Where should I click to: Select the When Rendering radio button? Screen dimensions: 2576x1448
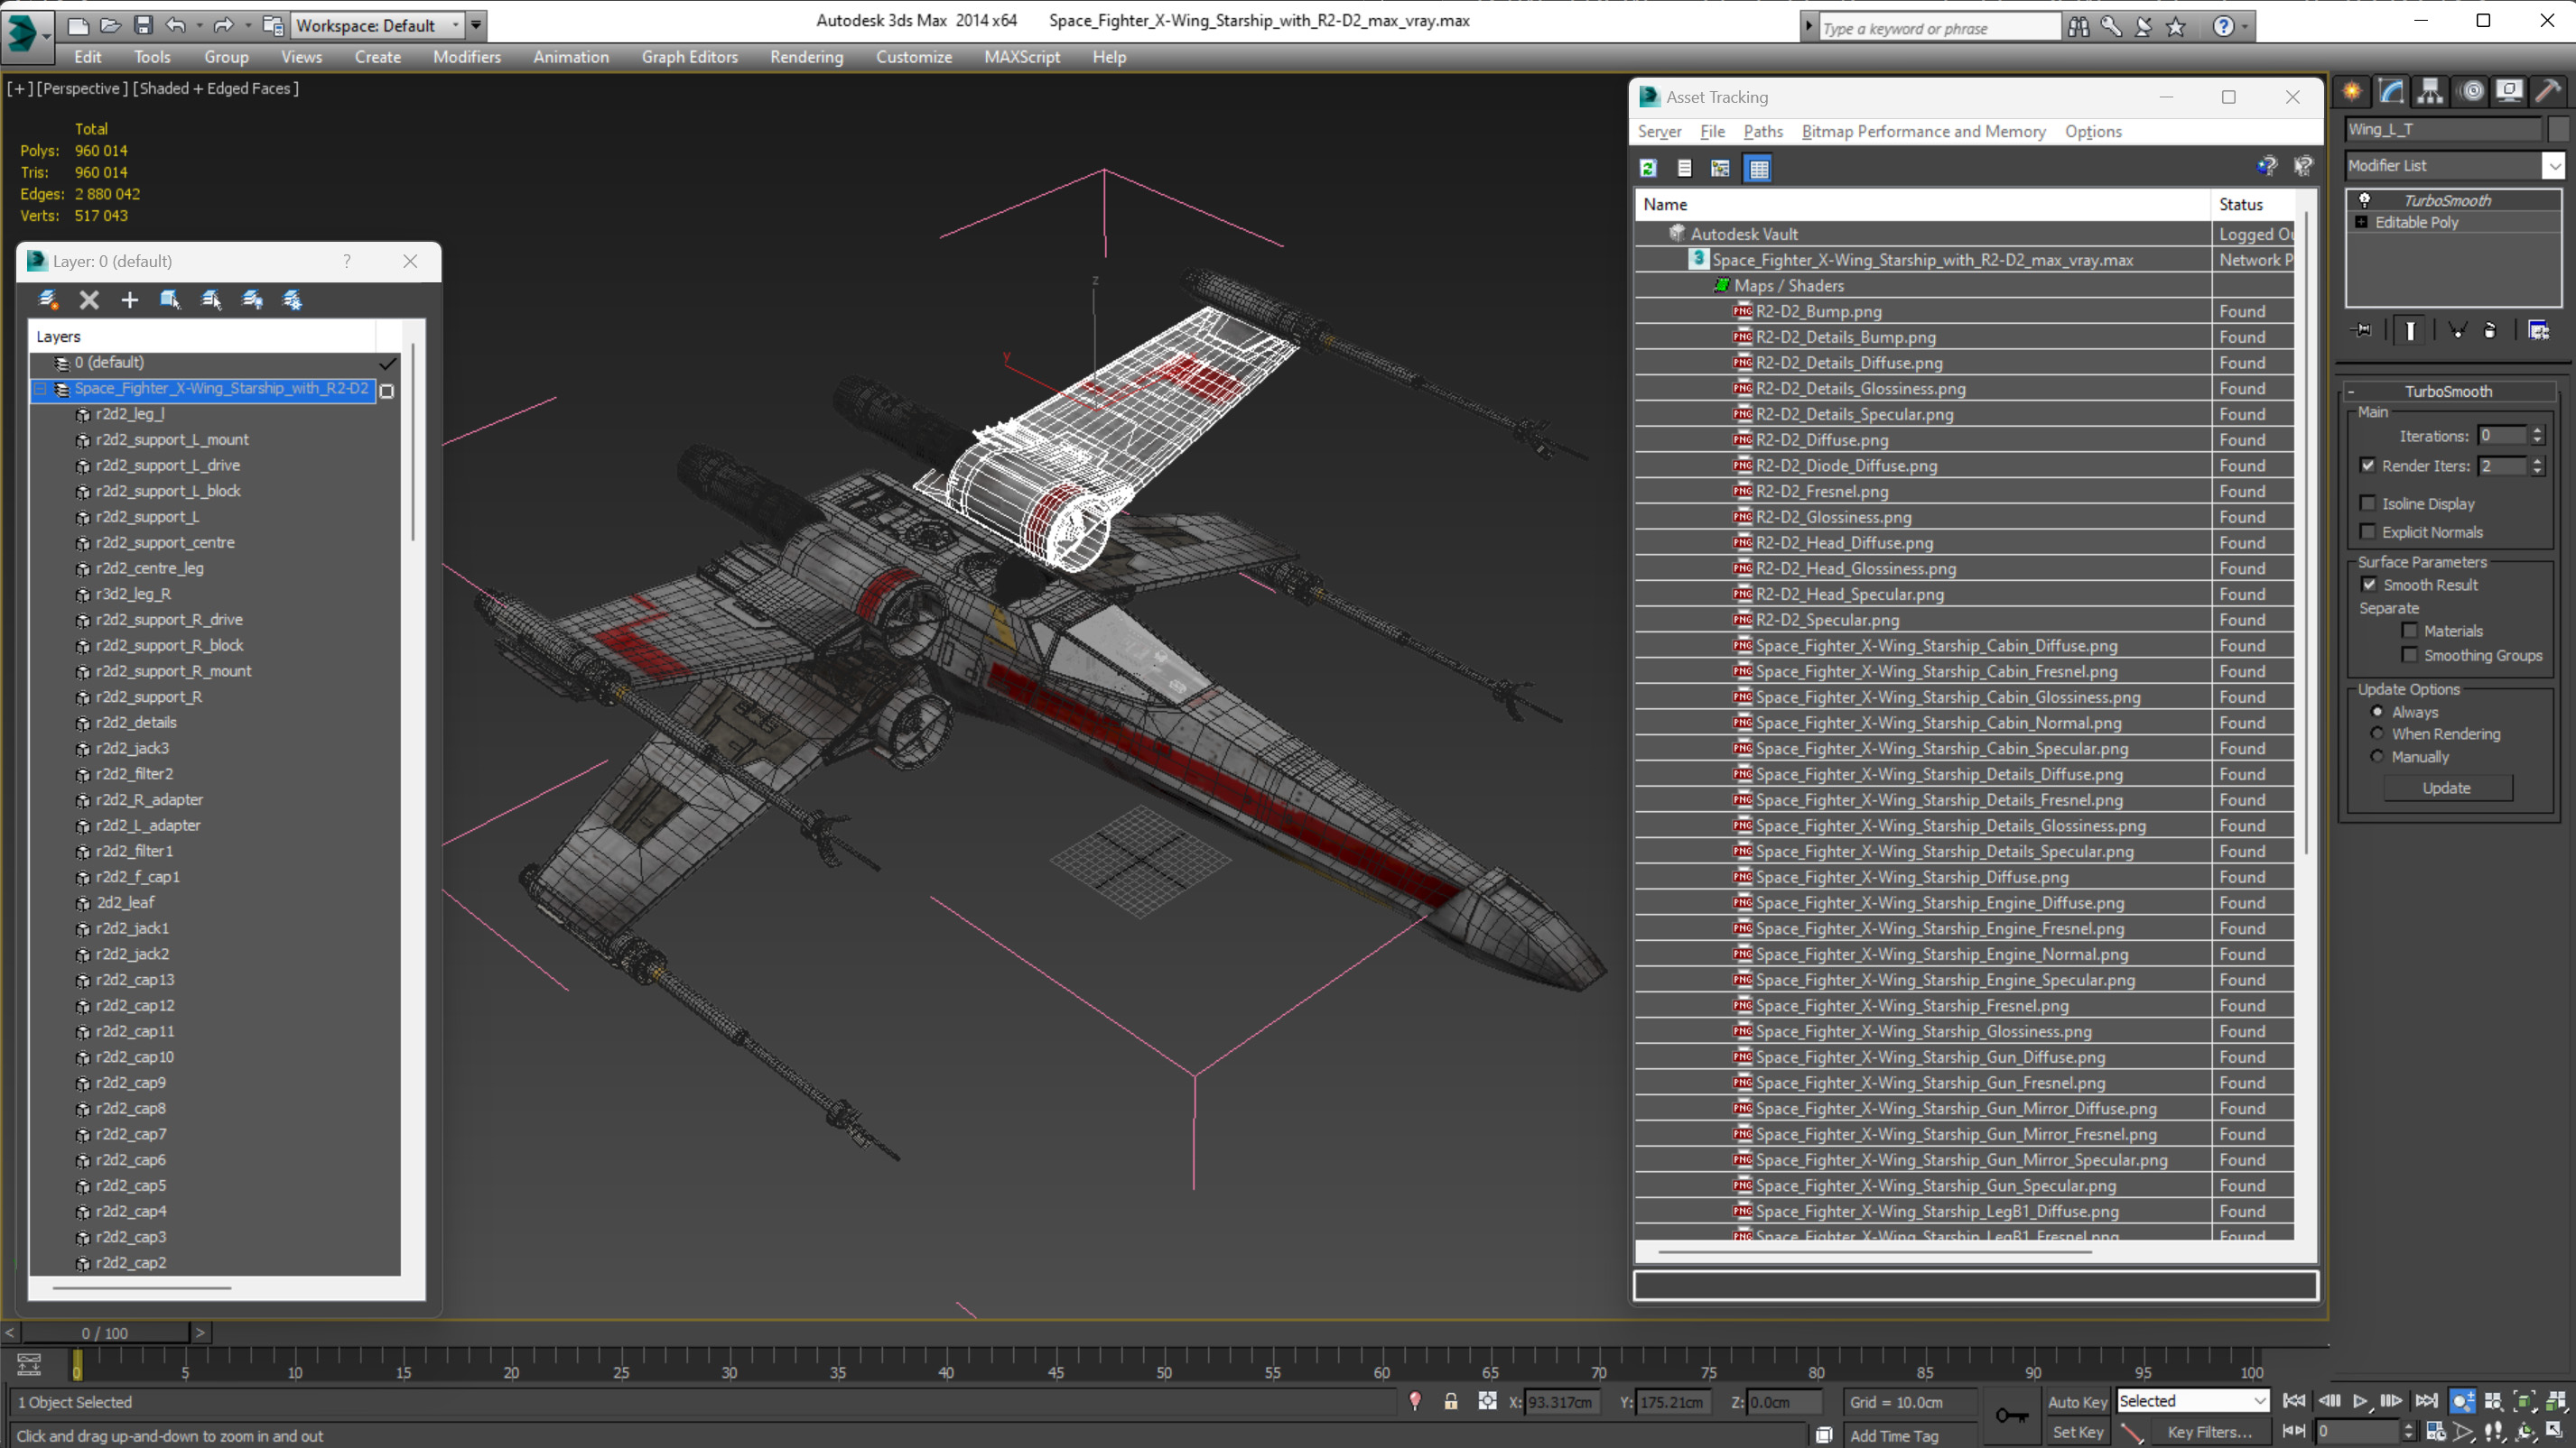click(2377, 733)
